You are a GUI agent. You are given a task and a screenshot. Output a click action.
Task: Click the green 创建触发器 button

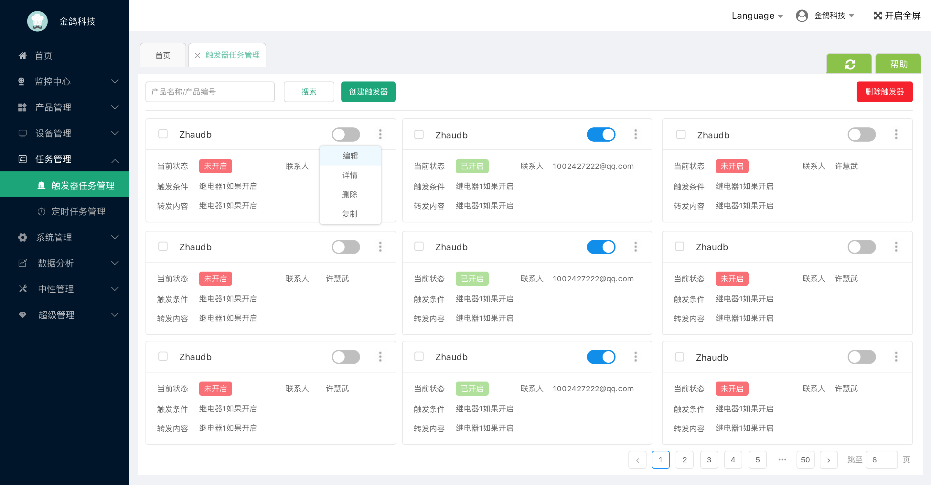(368, 92)
